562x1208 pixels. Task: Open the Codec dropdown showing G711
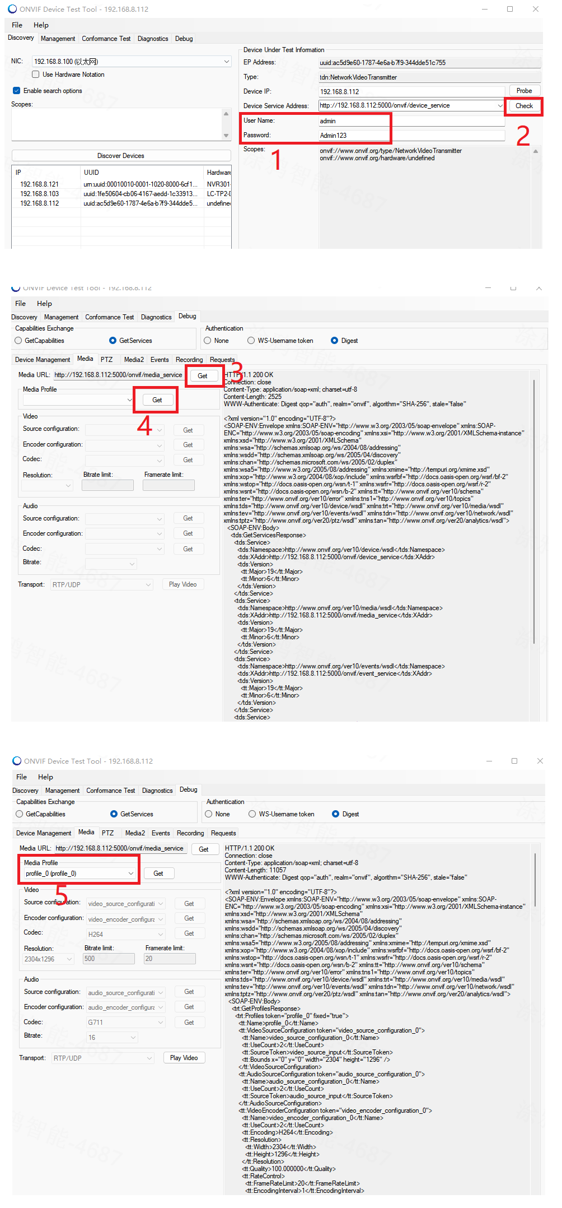pyautogui.click(x=125, y=1023)
